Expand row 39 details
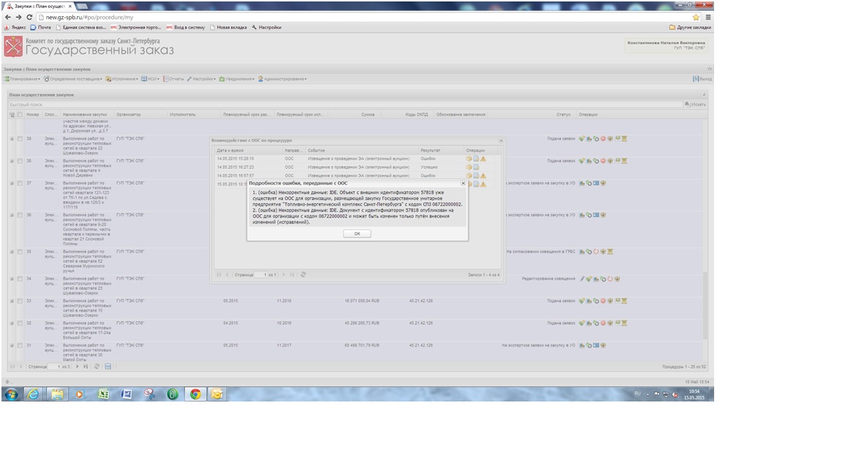This screenshot has width=842, height=473. click(12, 139)
